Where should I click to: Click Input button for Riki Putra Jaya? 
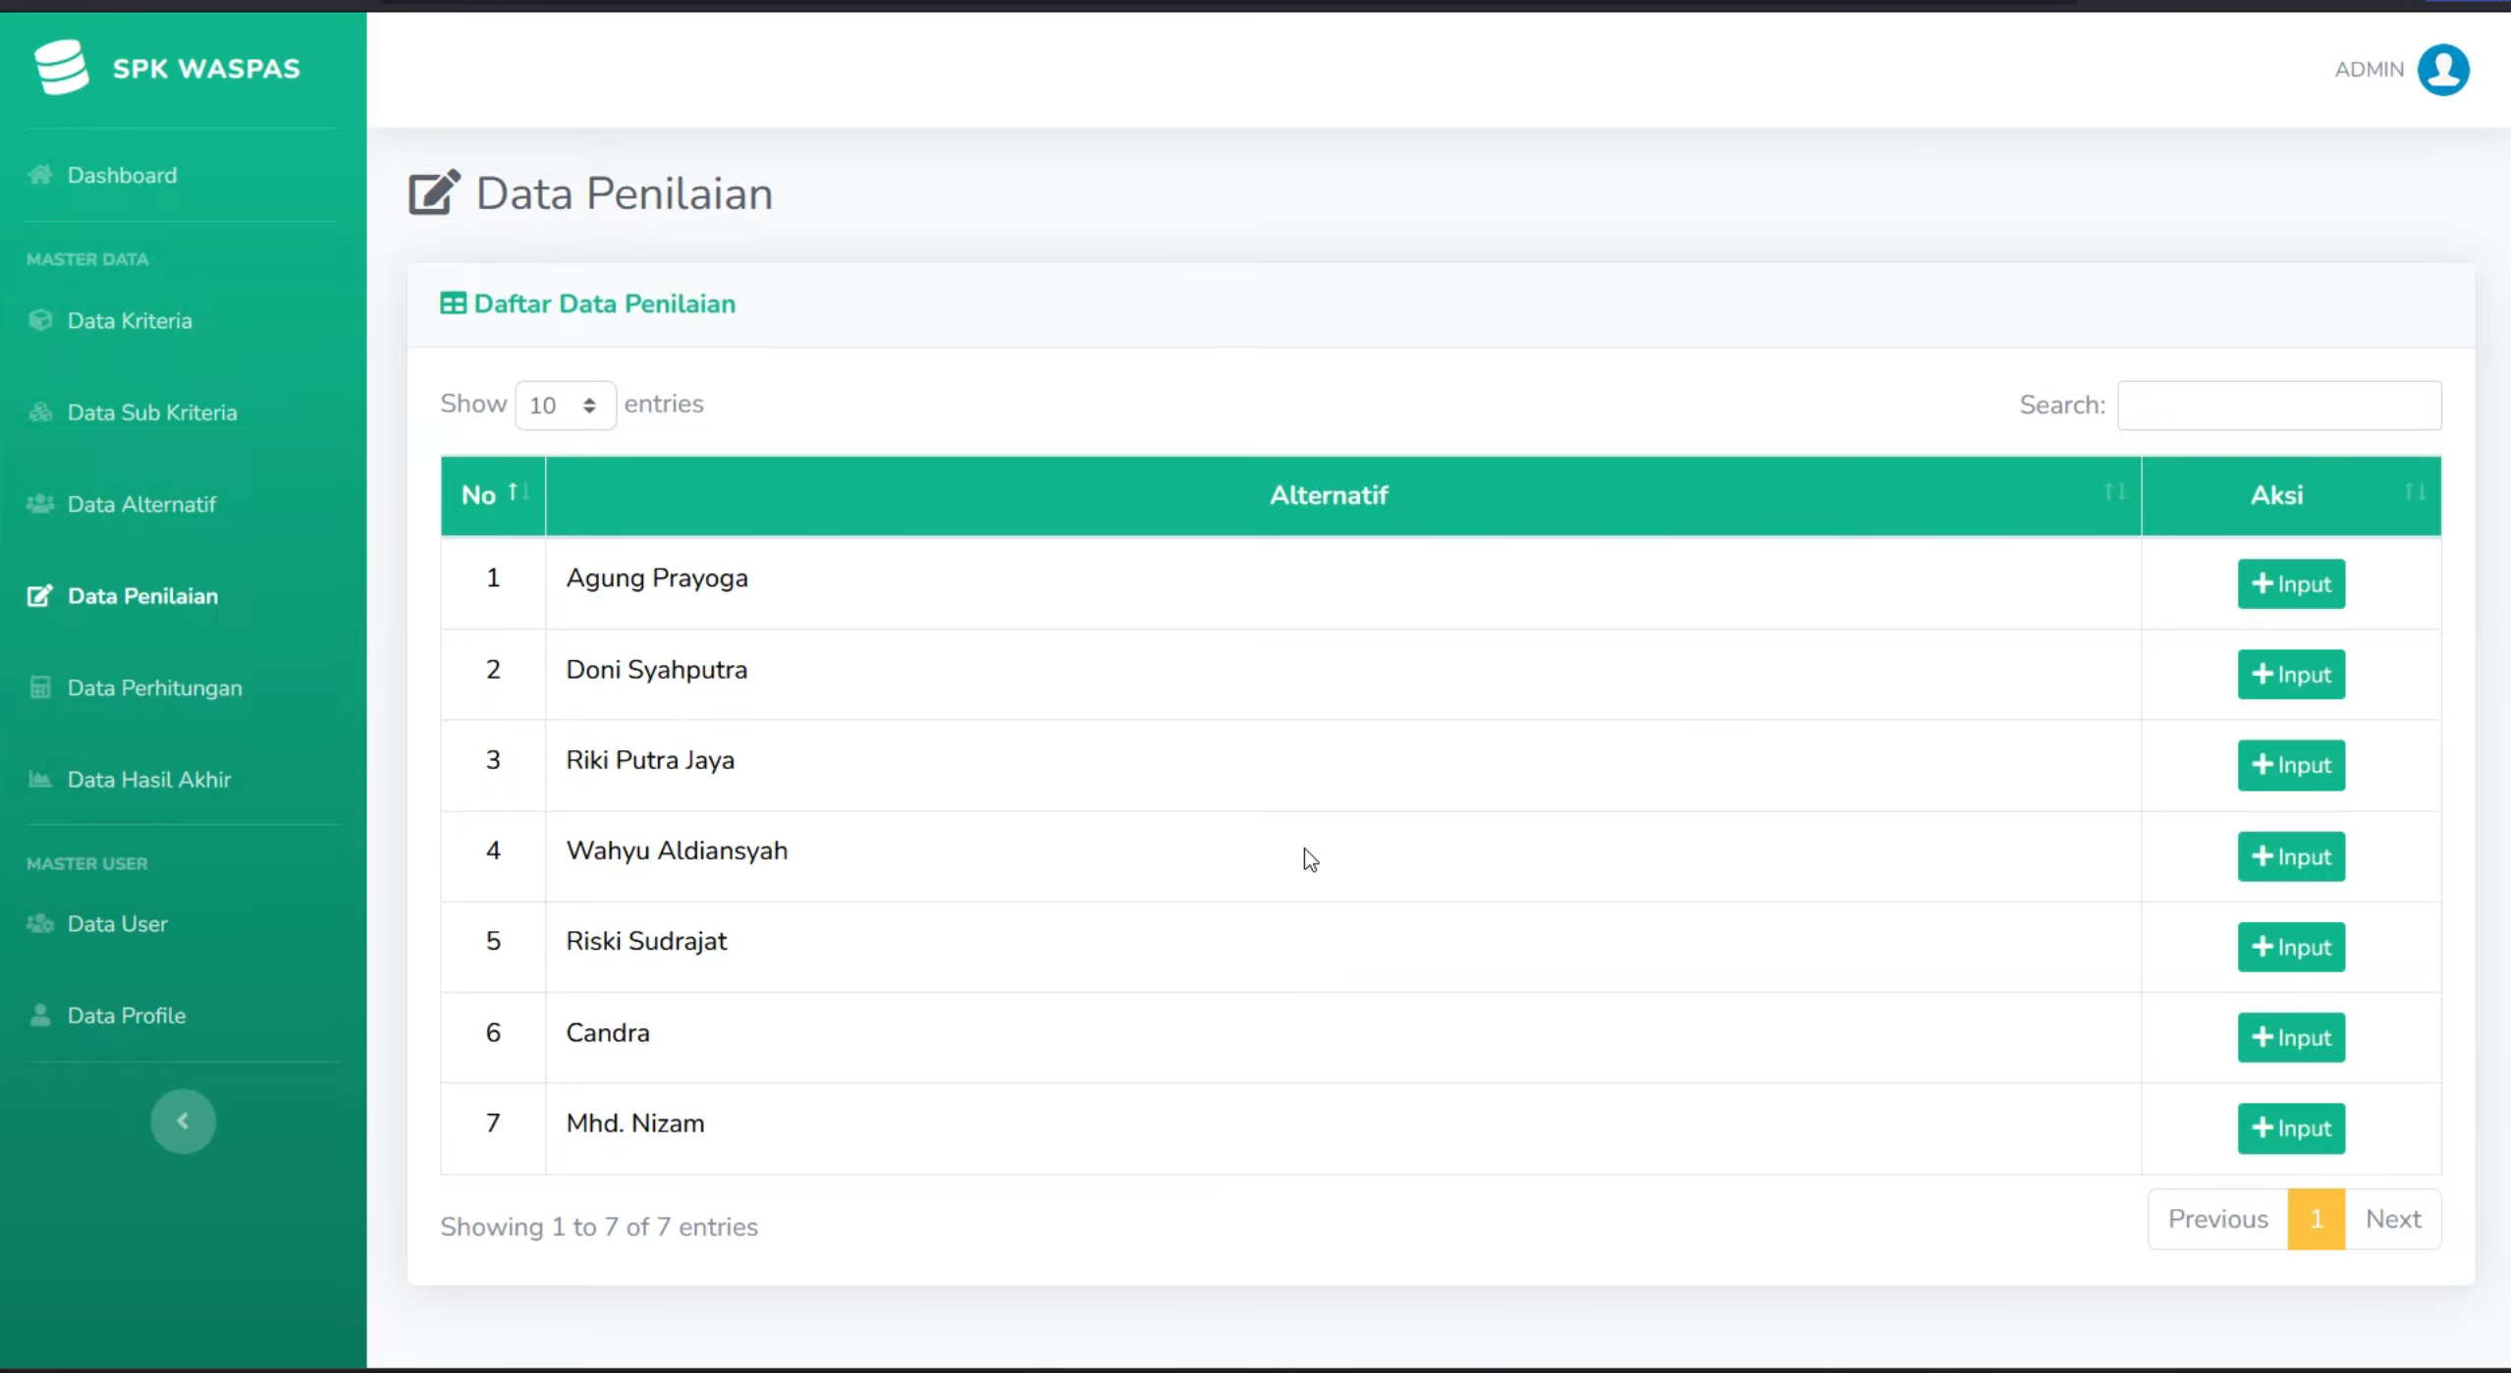click(2291, 764)
